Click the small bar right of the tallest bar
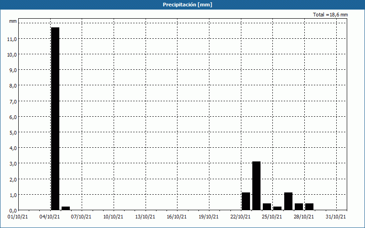Screen dimensions: 365x228 pyautogui.click(x=66, y=208)
